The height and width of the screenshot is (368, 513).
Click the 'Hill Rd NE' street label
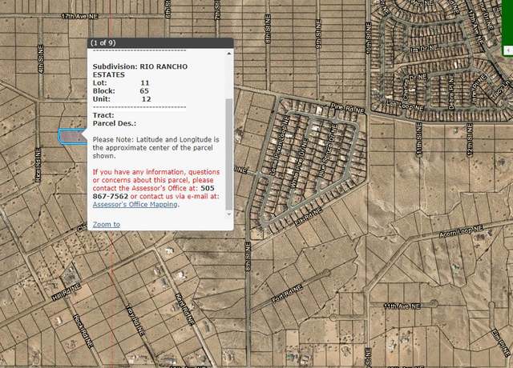pyautogui.click(x=66, y=292)
